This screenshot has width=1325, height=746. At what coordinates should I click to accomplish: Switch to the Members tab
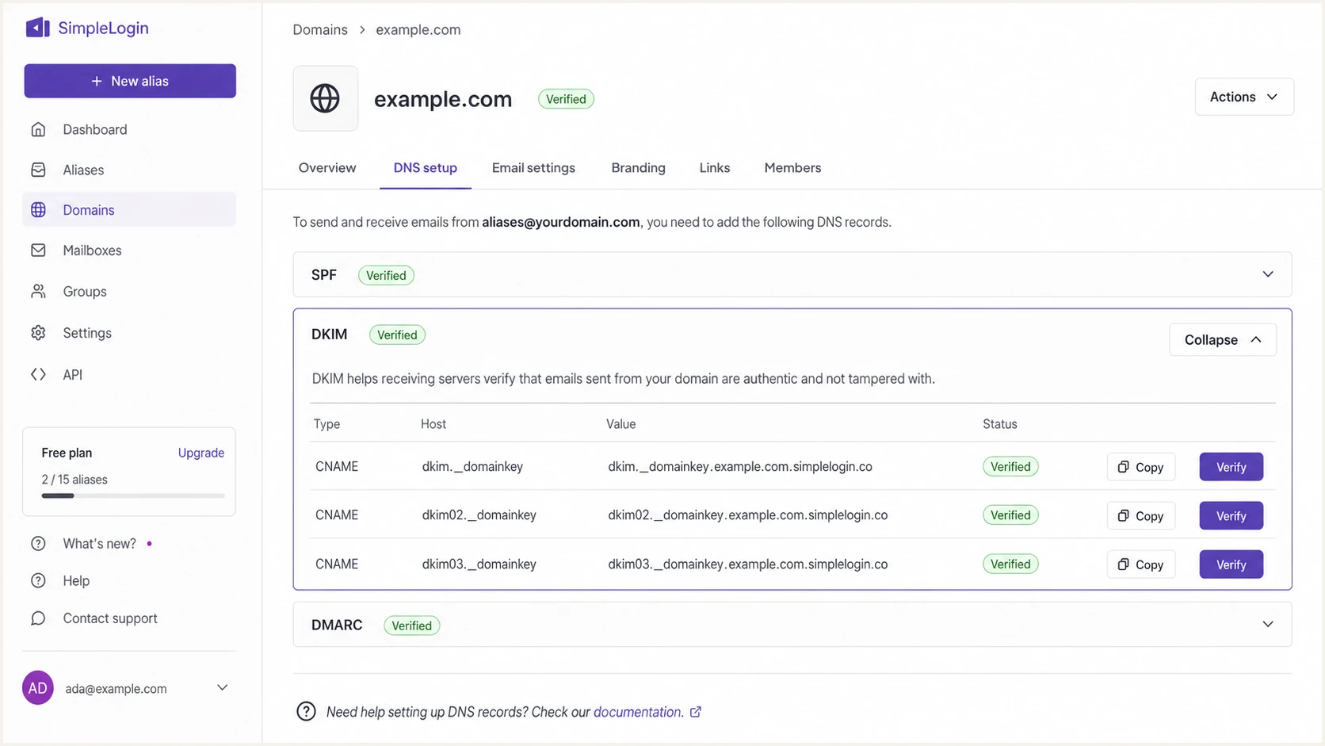coord(792,168)
